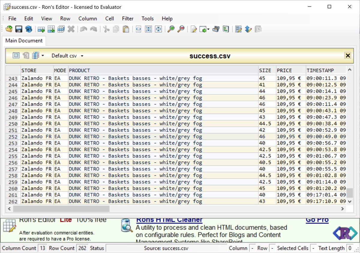Screen dimensions: 360x253
Task: Click the MODE column header
Action: (61, 70)
